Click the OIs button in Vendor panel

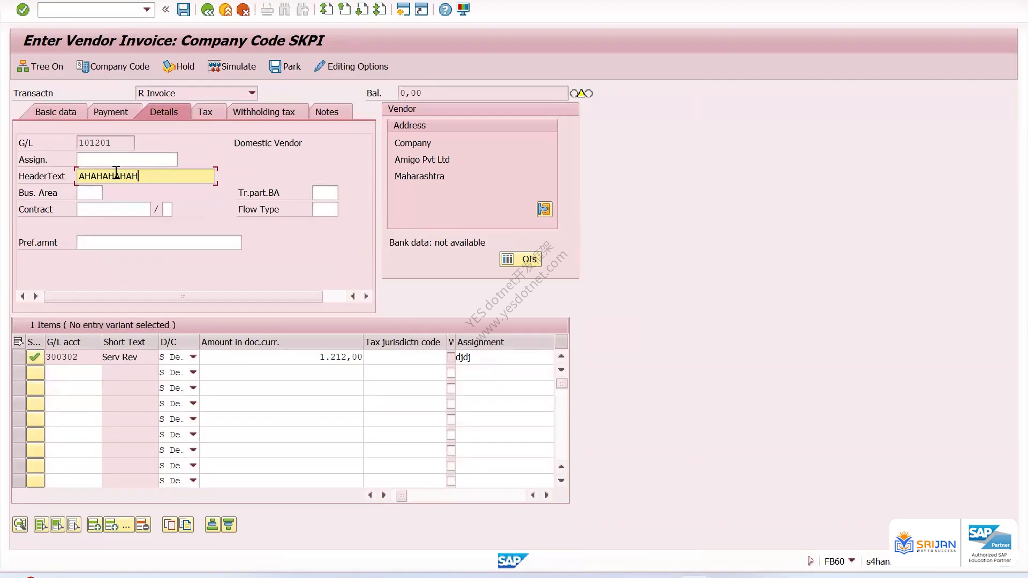520,259
